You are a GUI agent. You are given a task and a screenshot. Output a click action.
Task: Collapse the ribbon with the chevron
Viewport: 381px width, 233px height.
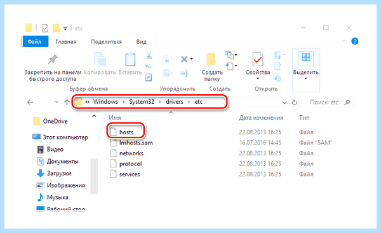coord(344,41)
